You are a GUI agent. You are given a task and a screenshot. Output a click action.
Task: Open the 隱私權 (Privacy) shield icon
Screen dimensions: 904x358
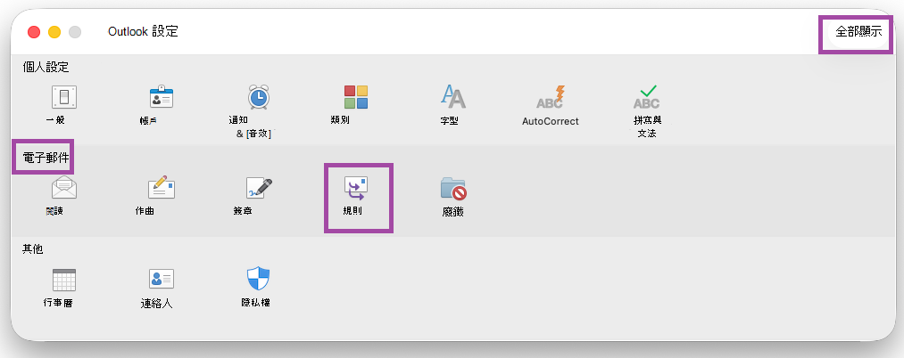pos(259,279)
